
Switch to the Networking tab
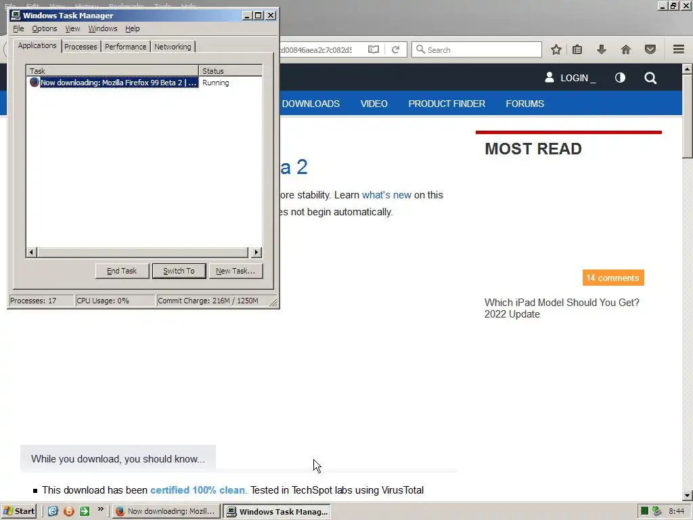173,47
